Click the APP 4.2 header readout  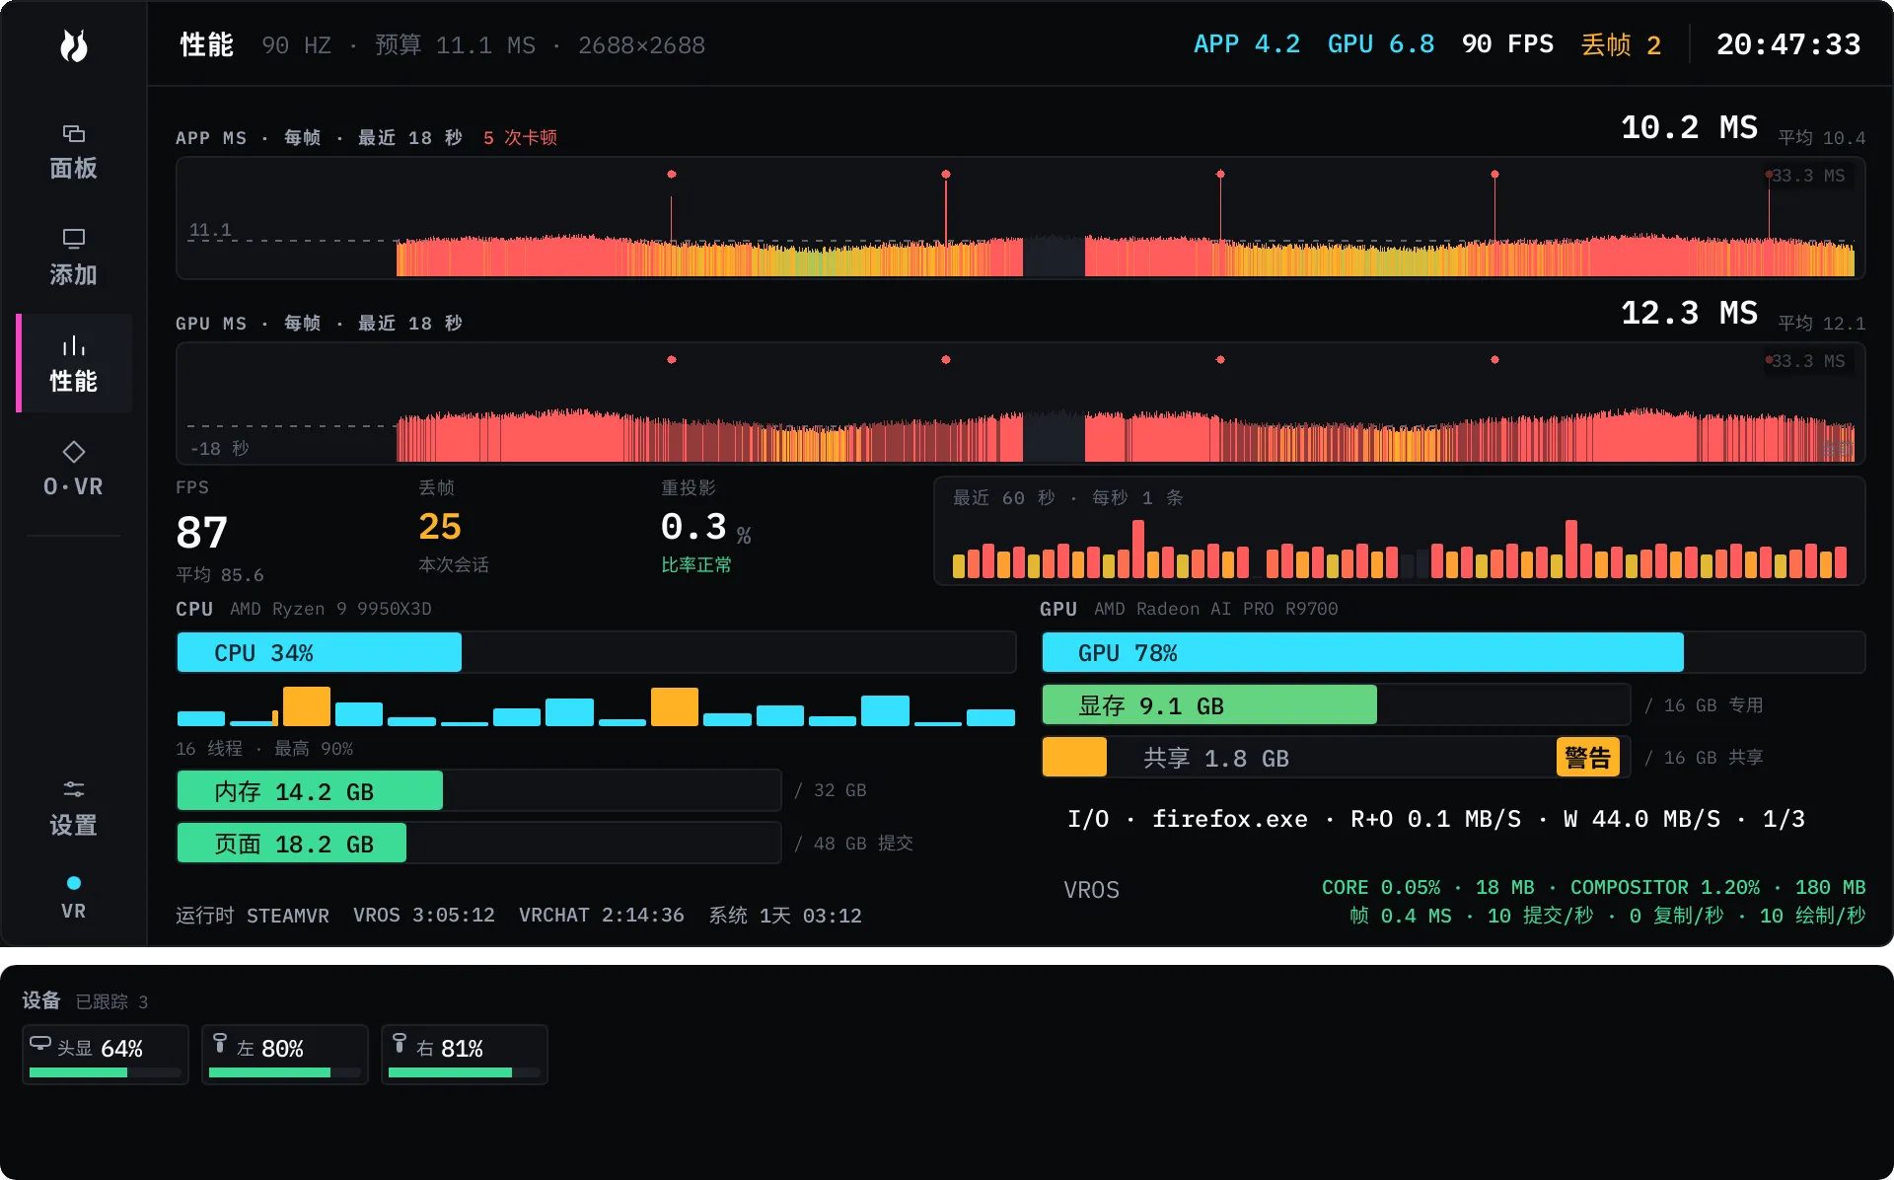coord(1247,44)
